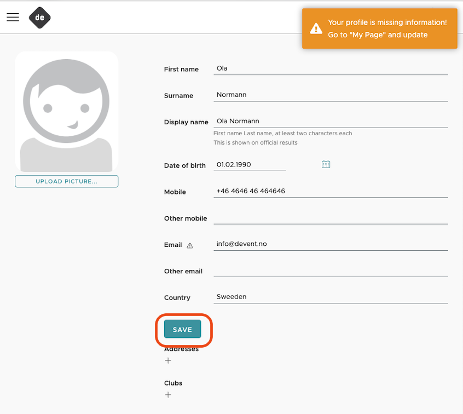Image resolution: width=463 pixels, height=414 pixels.
Task: Edit the First name field
Action: [331, 68]
